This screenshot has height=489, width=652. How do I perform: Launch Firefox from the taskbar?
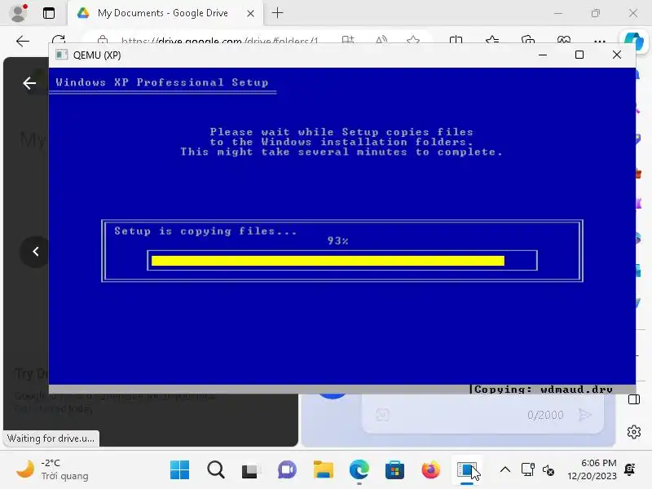[430, 470]
